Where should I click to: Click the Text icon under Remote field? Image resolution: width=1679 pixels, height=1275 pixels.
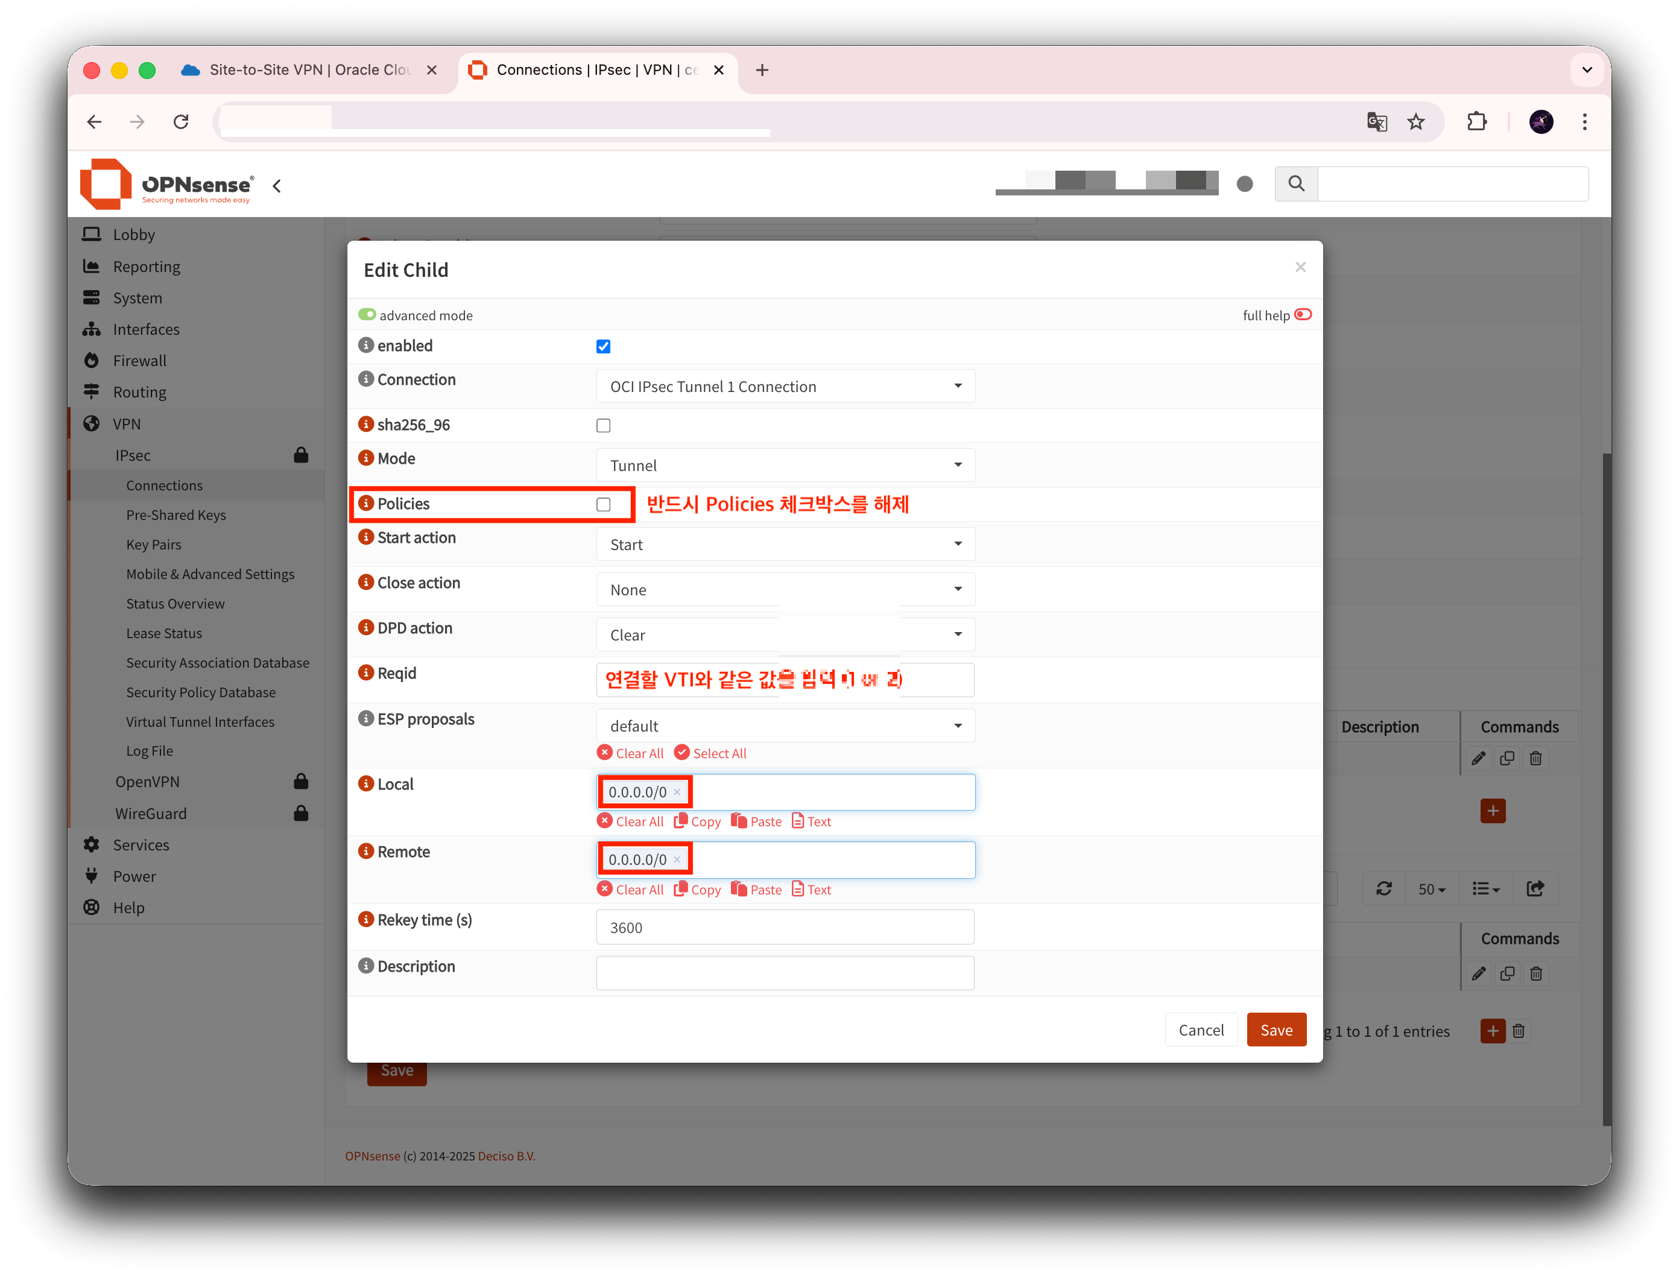point(798,890)
